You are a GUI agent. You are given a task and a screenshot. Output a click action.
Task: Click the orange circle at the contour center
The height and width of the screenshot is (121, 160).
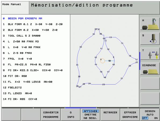coord(102,61)
